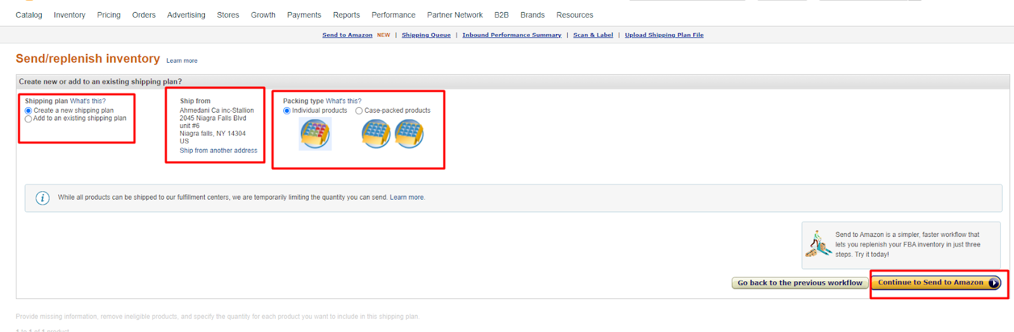Open the B2B menu
The image size is (1014, 332).
click(x=502, y=15)
